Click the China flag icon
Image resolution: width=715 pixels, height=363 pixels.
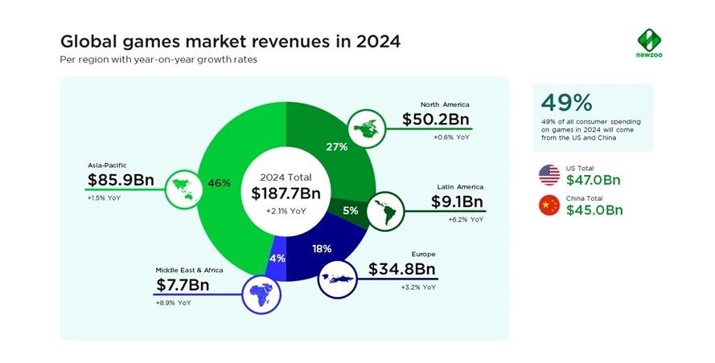point(549,206)
